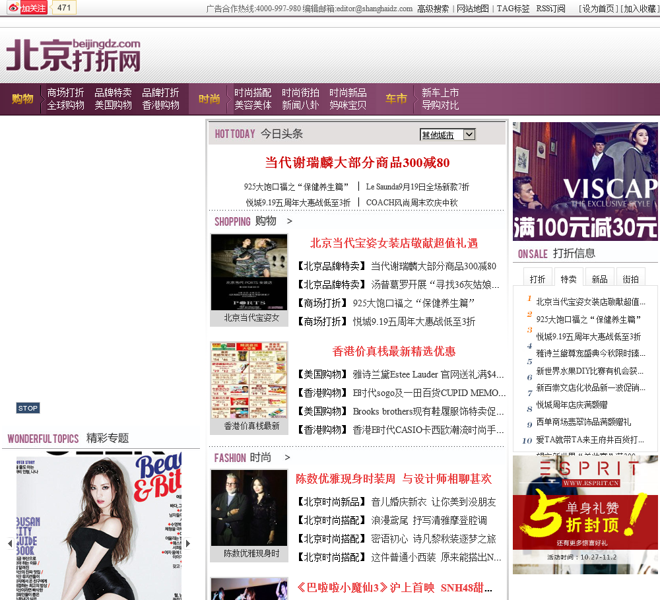
Task: Open 时尚街拍 navigation item
Action: click(x=300, y=92)
